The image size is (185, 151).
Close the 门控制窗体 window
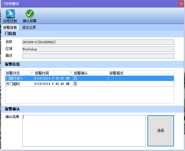point(181,3)
